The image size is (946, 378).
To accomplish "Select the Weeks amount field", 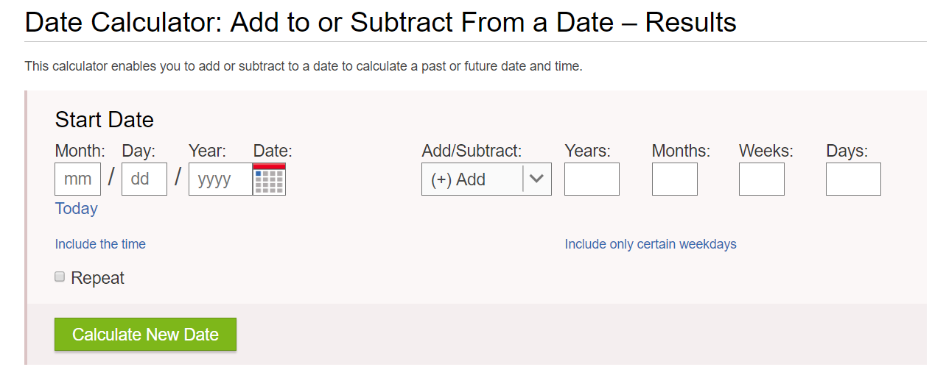I will [762, 179].
